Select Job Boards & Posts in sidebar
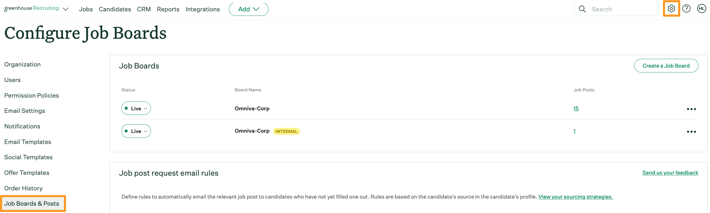 point(32,203)
